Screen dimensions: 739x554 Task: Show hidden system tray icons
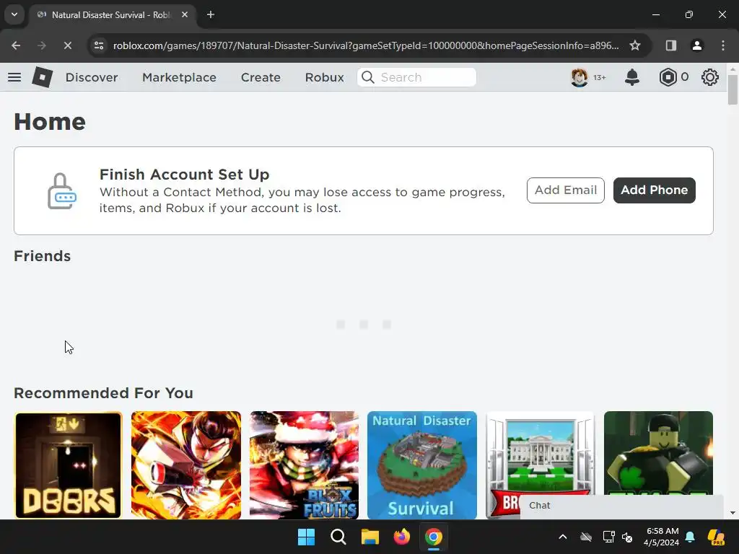point(563,537)
